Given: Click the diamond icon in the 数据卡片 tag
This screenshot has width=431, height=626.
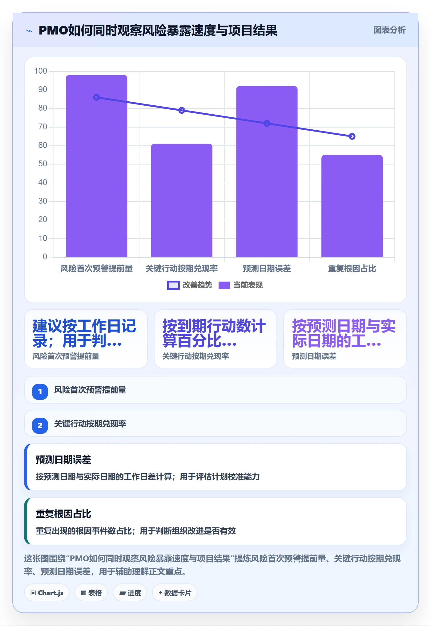Looking at the screenshot, I should pyautogui.click(x=160, y=593).
